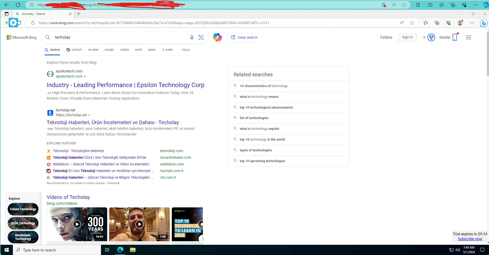Open the Bing Copilot sidebar icon
This screenshot has width=489, height=255.
tap(484, 23)
